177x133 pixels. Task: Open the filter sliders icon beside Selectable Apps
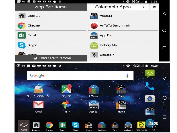tap(144, 7)
